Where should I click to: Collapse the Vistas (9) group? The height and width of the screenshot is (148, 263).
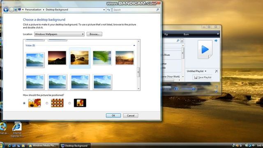pos(134,46)
